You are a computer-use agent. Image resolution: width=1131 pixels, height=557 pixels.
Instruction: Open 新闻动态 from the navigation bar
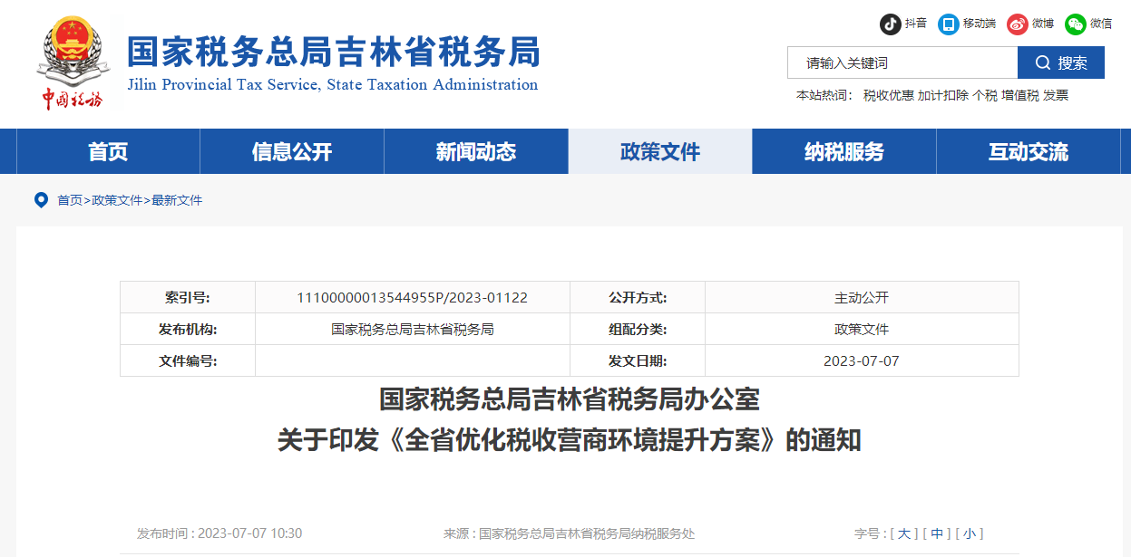[x=475, y=151]
